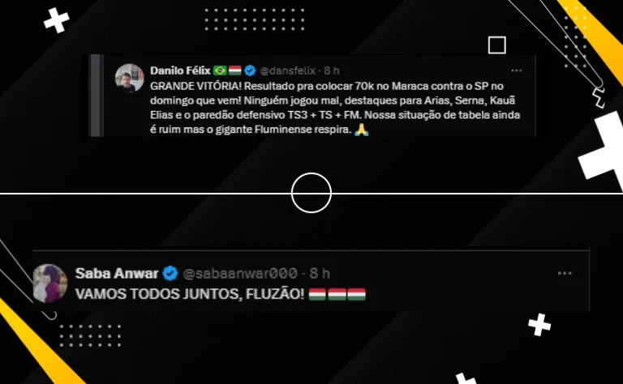The image size is (623, 384).
Task: Click the empty white square outline at top right
Action: pyautogui.click(x=497, y=45)
